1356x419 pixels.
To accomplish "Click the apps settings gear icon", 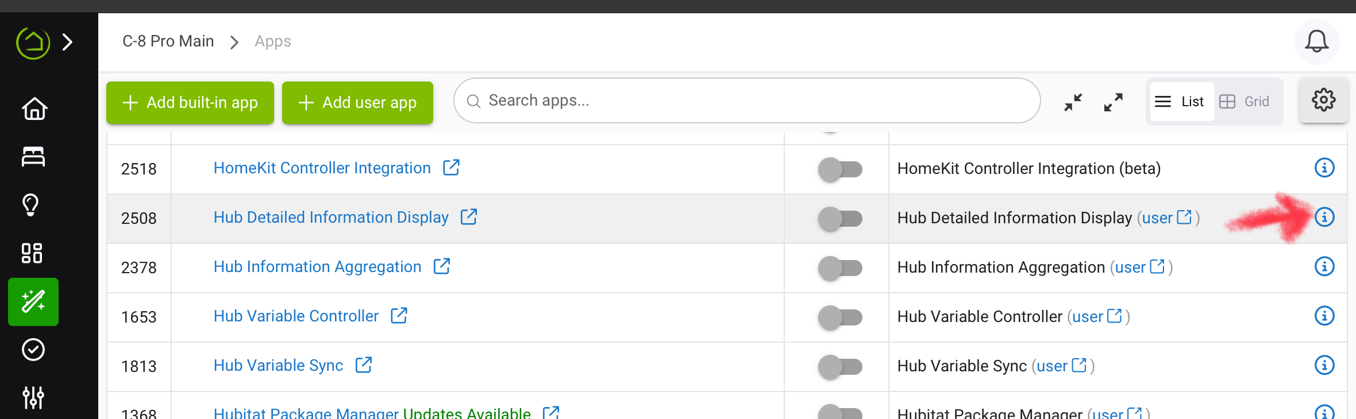I will coord(1323,100).
